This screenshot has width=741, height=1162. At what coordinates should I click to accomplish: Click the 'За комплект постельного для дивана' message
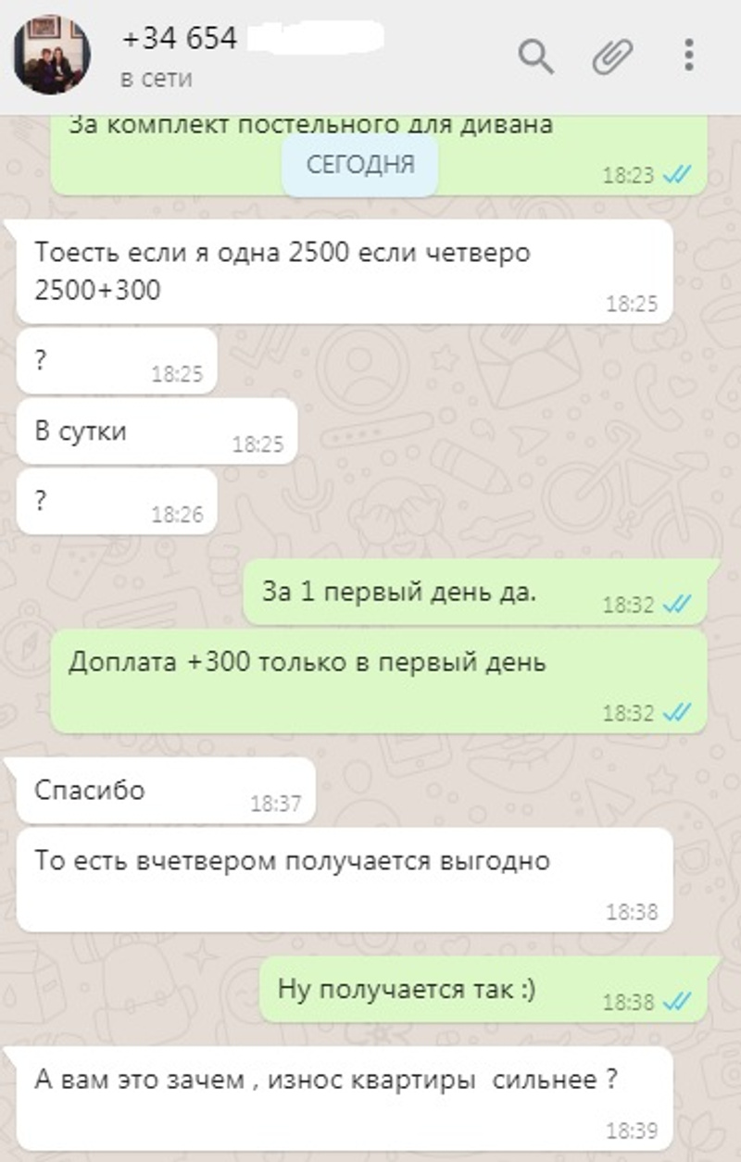pos(379,154)
